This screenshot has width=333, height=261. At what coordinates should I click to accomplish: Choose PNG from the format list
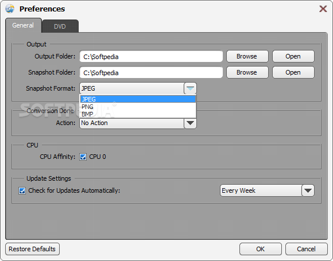138,107
